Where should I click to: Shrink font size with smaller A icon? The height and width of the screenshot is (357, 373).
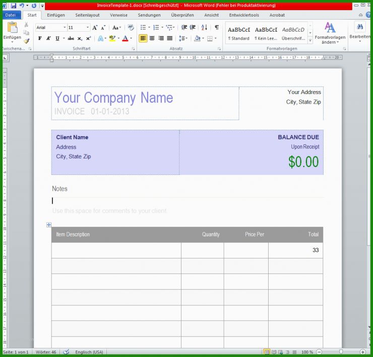(x=103, y=28)
